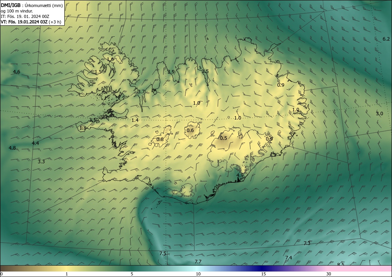This screenshot has height=277, width=392.
Task: Click the 15 label on the color scale
Action: pyautogui.click(x=263, y=274)
